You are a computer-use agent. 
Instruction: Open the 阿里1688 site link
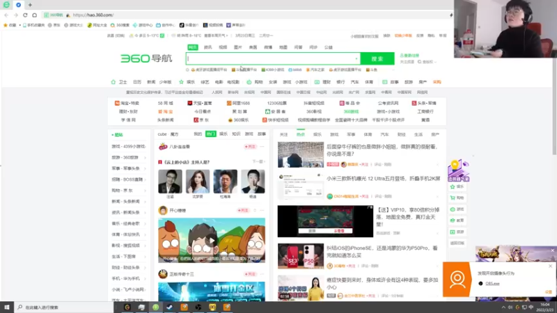click(x=238, y=103)
